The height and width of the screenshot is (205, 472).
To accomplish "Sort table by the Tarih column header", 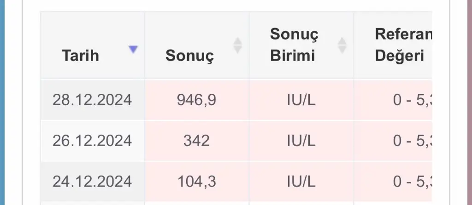I will pos(81,56).
